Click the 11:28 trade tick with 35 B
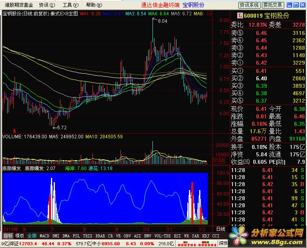 point(267,184)
